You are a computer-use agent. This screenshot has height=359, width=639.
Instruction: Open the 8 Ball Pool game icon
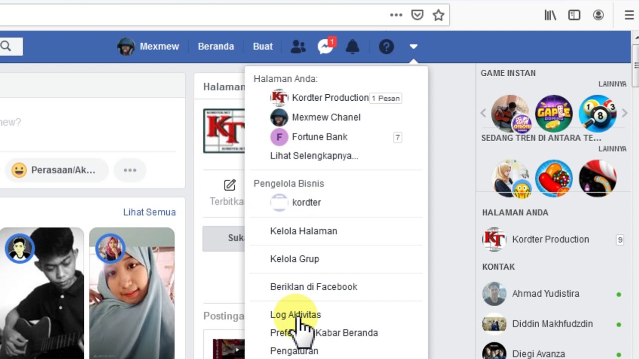click(597, 113)
